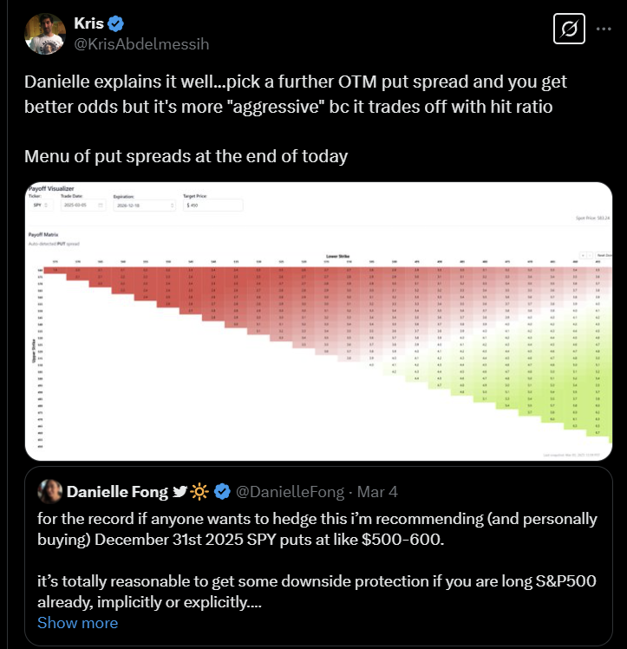The width and height of the screenshot is (627, 649).
Task: Click the Mar 4 timestamp
Action: [x=377, y=492]
